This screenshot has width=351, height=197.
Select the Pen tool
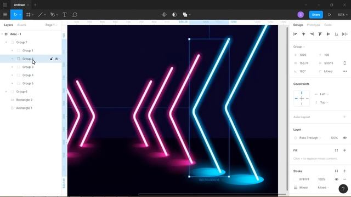click(x=53, y=15)
